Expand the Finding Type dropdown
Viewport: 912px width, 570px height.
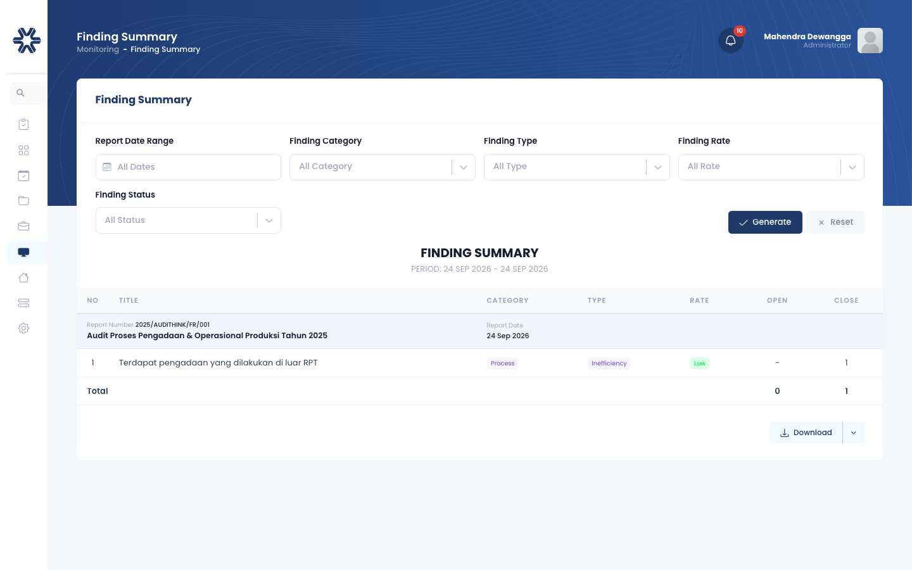click(577, 167)
